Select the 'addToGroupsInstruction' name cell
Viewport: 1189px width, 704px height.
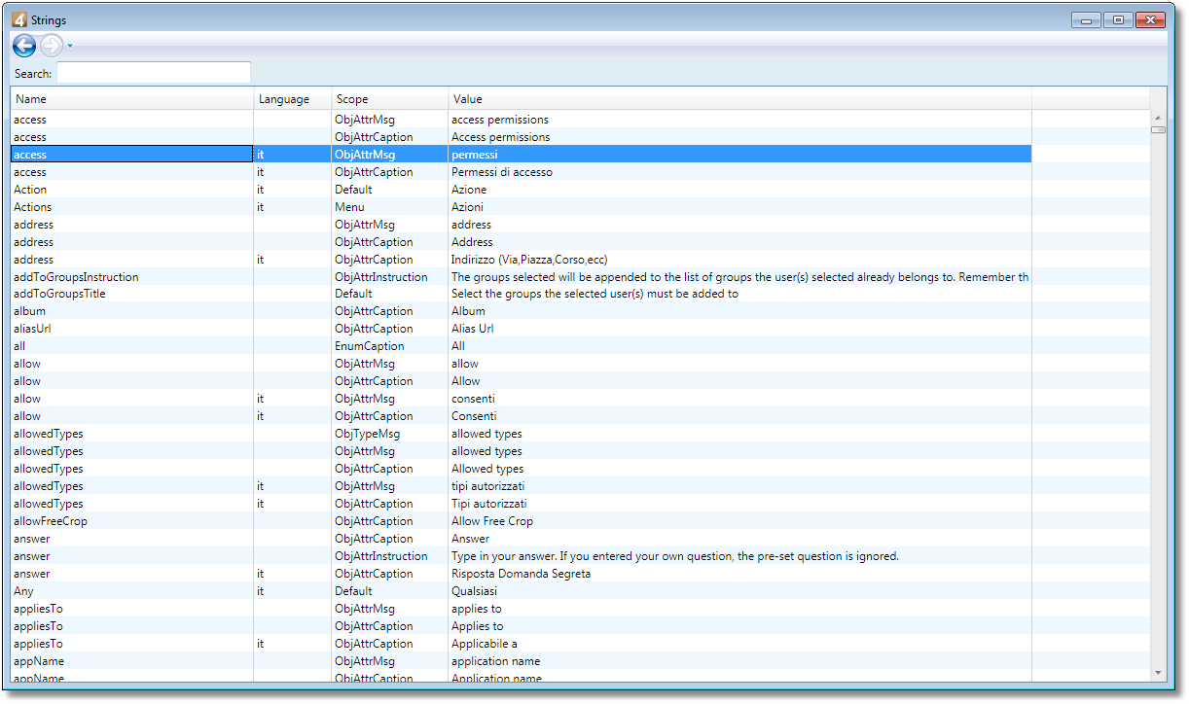[x=131, y=277]
